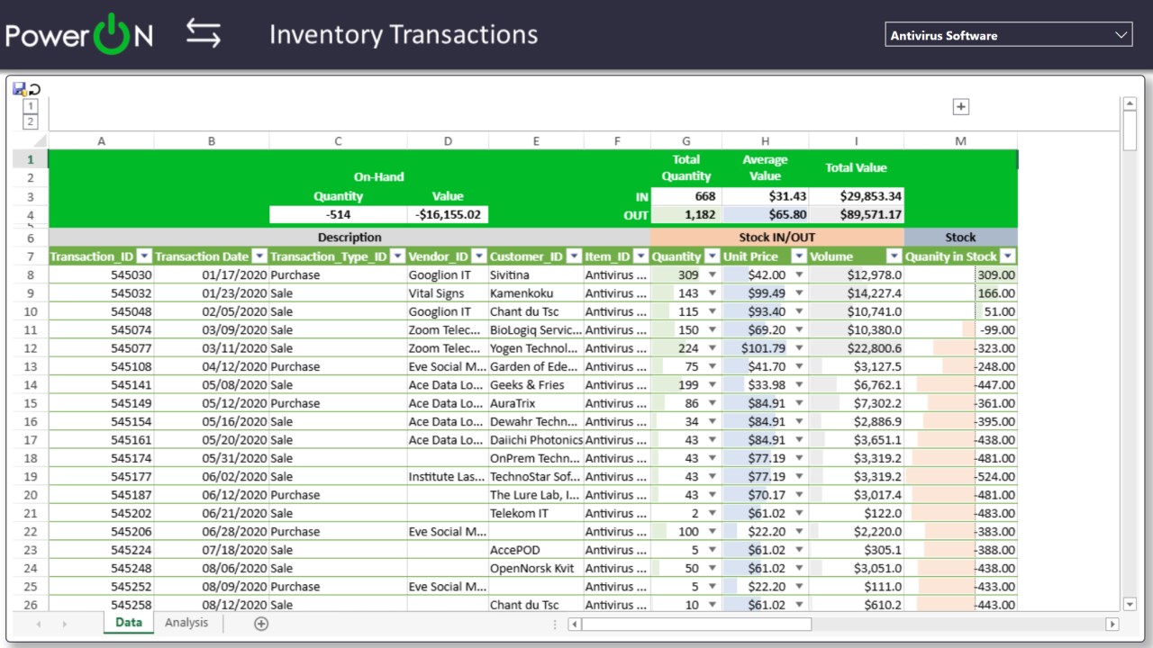
Task: Click vertical scrollbar up arrow
Action: tap(1130, 104)
